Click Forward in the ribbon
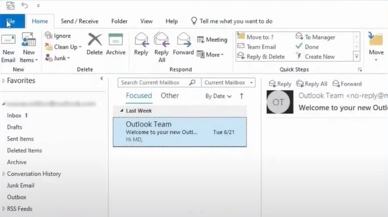The width and height of the screenshot is (388, 217). pos(183,44)
